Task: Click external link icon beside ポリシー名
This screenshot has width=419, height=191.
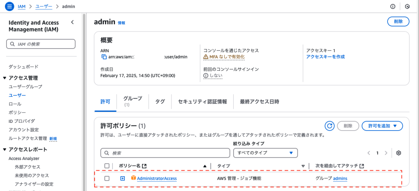Action: (x=144, y=166)
